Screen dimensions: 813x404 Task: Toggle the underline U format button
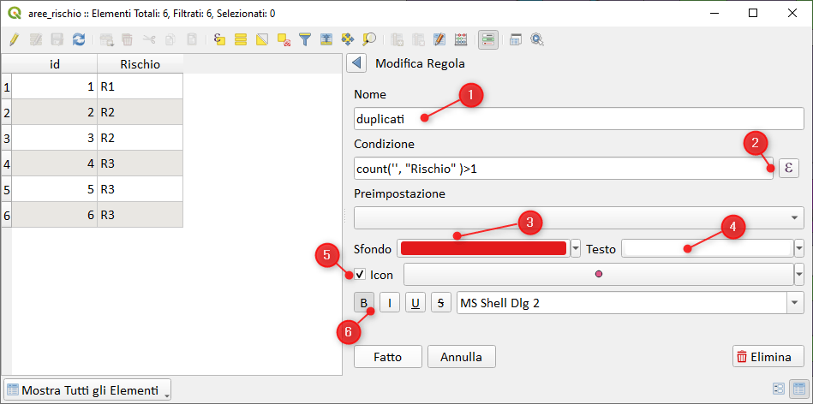(x=415, y=302)
